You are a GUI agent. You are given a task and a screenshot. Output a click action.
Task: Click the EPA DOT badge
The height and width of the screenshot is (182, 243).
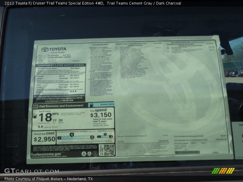pyautogui.click(x=35, y=106)
